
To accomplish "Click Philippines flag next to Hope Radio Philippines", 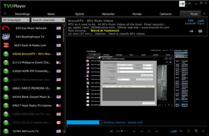I will coord(58,106).
